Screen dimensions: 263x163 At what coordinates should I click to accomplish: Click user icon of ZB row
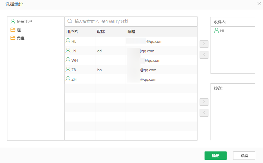point(68,70)
